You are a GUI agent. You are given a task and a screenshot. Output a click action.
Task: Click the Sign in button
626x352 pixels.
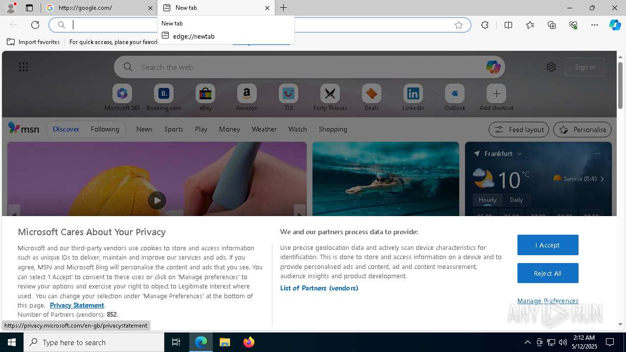[x=585, y=67]
